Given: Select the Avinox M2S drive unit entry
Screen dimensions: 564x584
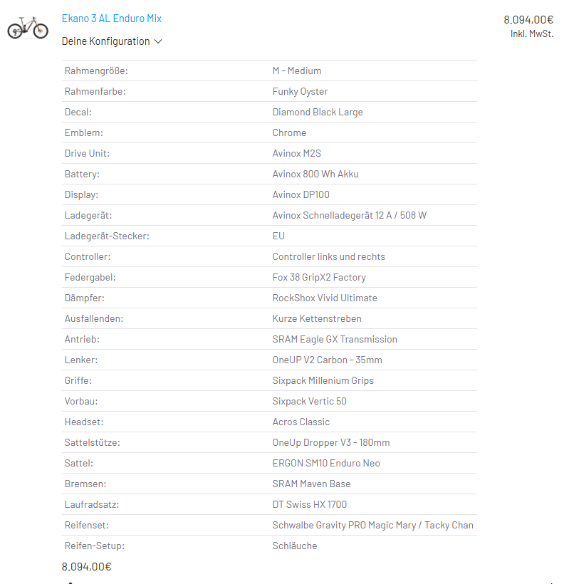Looking at the screenshot, I should 296,153.
